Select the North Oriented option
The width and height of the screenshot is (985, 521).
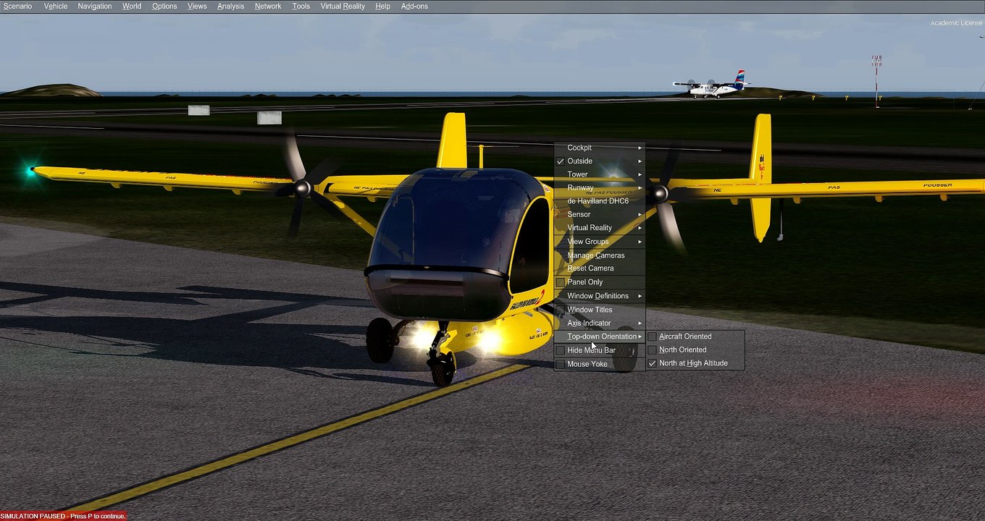coord(695,350)
